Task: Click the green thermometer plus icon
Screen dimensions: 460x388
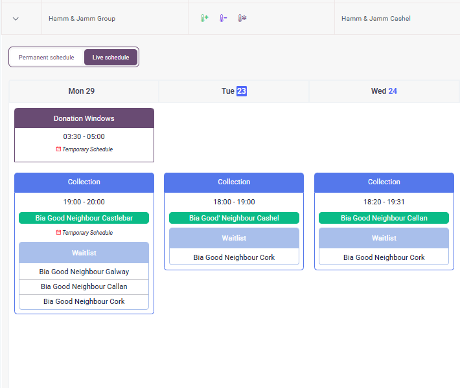Action: (205, 18)
